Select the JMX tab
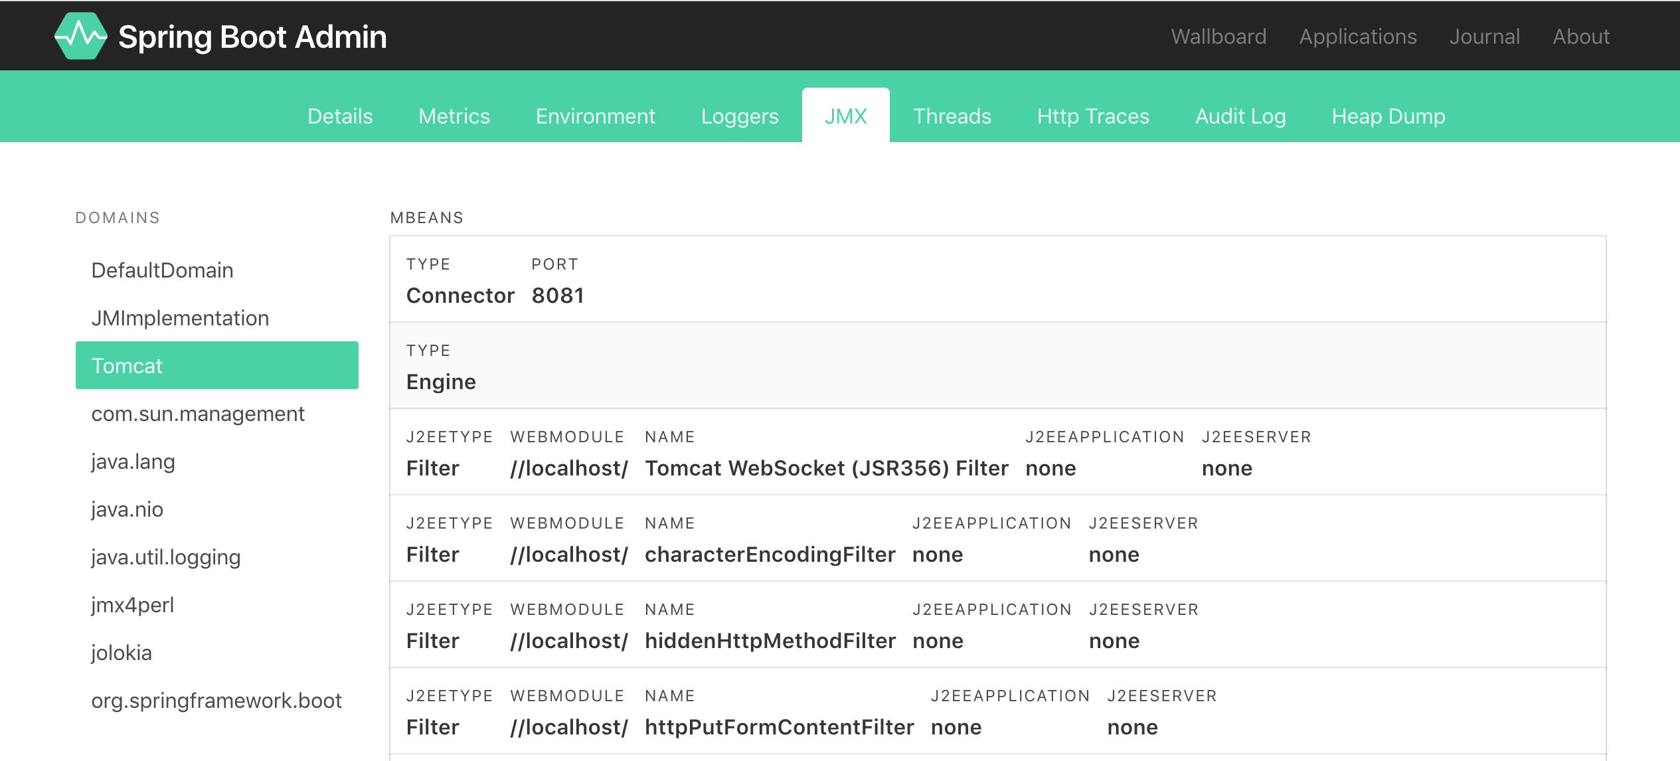1680x761 pixels. (x=846, y=116)
